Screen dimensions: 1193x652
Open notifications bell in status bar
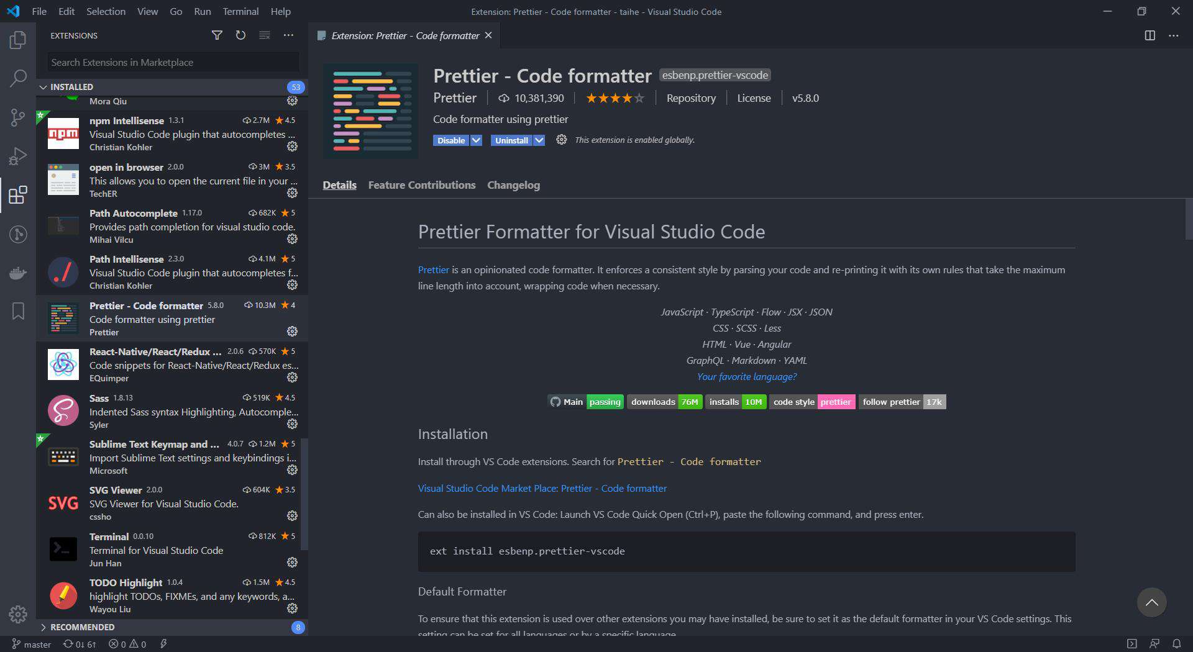pos(1176,644)
